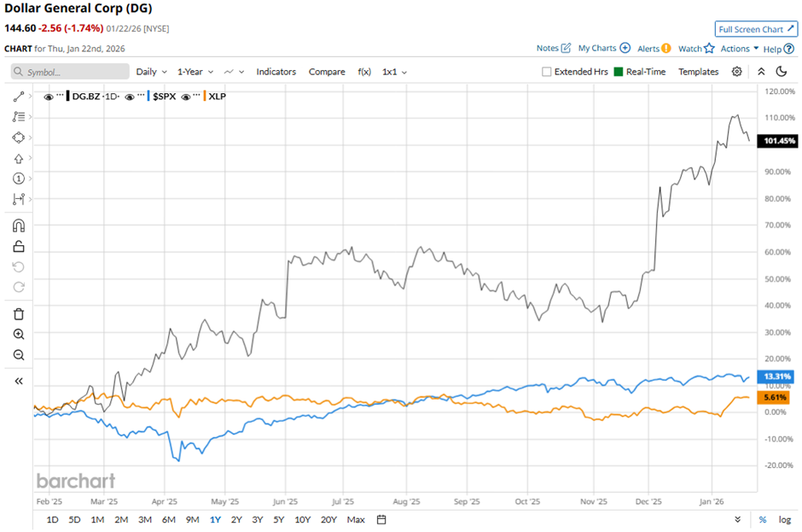Open the calendar date range picker
This screenshot has height=532, width=802.
(x=381, y=520)
